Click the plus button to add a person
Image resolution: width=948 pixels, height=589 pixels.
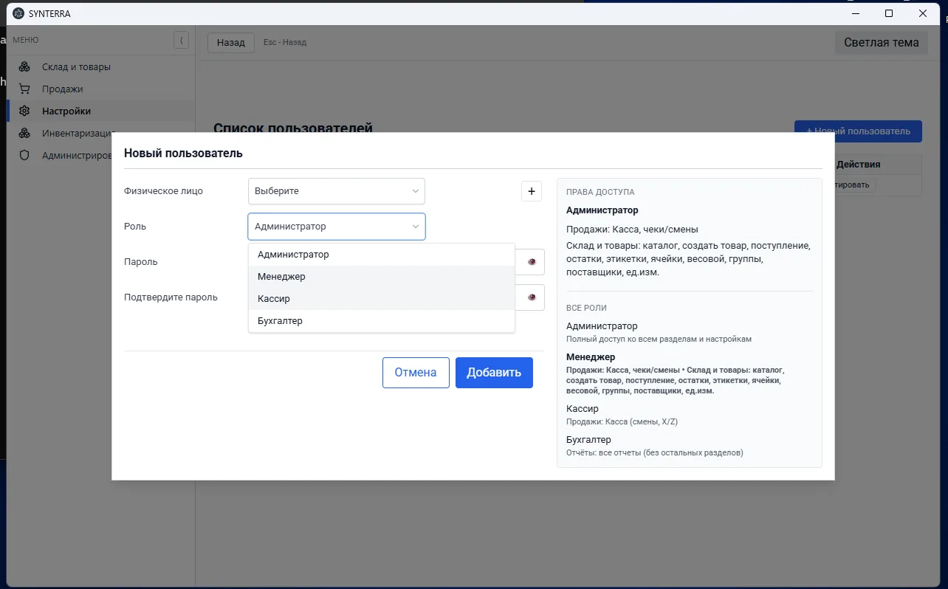[x=532, y=191]
